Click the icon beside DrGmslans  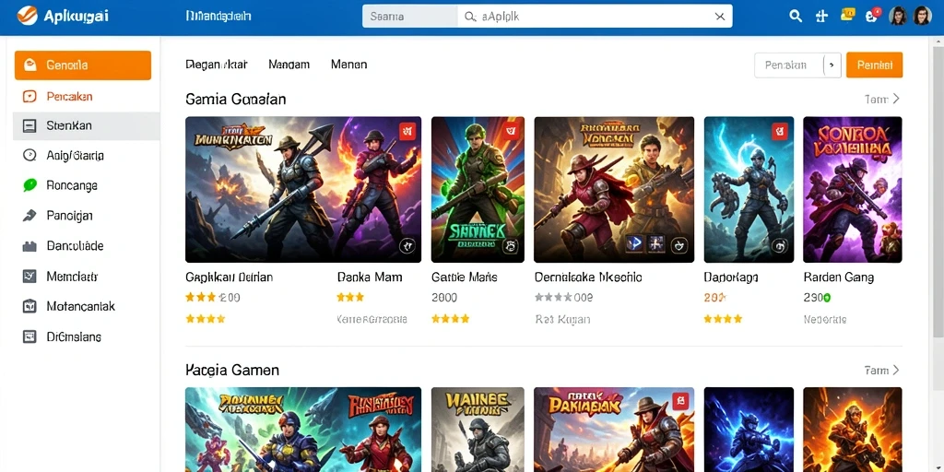click(x=29, y=336)
